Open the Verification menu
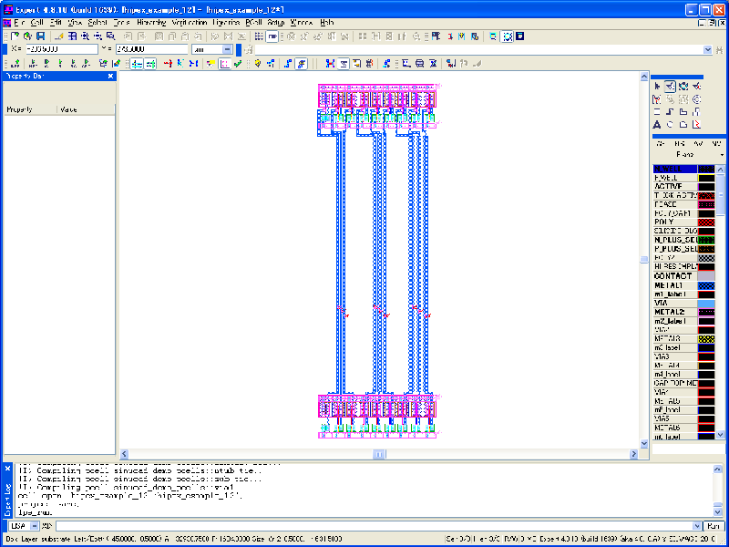Screen dimensions: 729x547 pos(190,22)
